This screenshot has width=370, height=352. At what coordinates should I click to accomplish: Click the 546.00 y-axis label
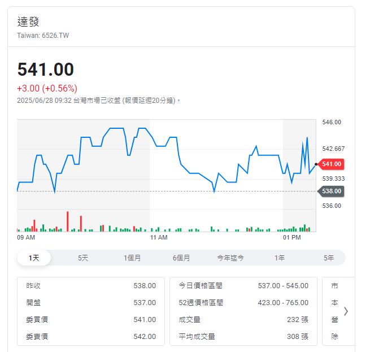pyautogui.click(x=332, y=122)
